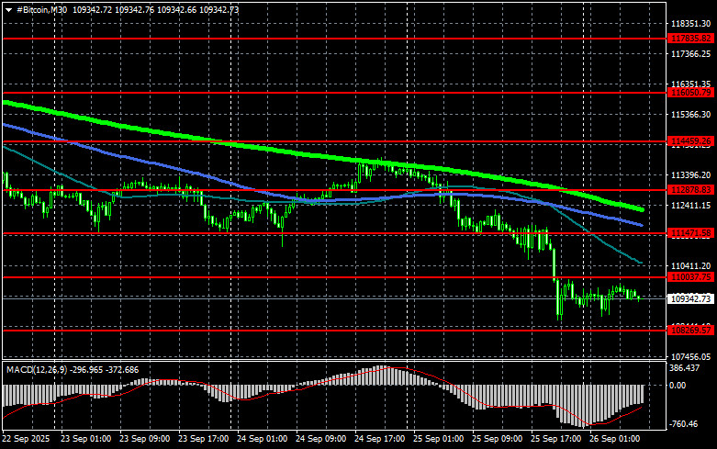The image size is (717, 449).
Task: Click the 24 Sep 09:00 time axis label
Action: click(320, 439)
